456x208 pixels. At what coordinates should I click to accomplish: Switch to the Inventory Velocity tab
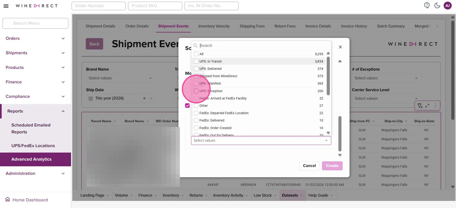coord(214,26)
